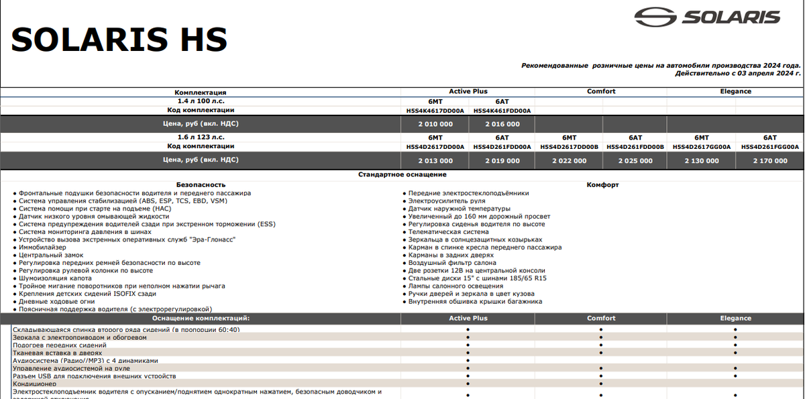Click trim code HSS4D261FGG00A
The width and height of the screenshot is (805, 399).
click(770, 146)
